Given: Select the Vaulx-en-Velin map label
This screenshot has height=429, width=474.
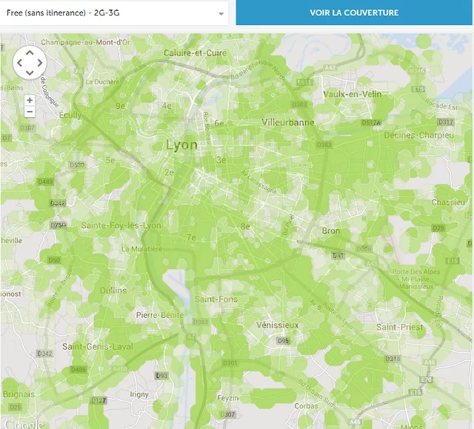Looking at the screenshot, I should point(353,94).
